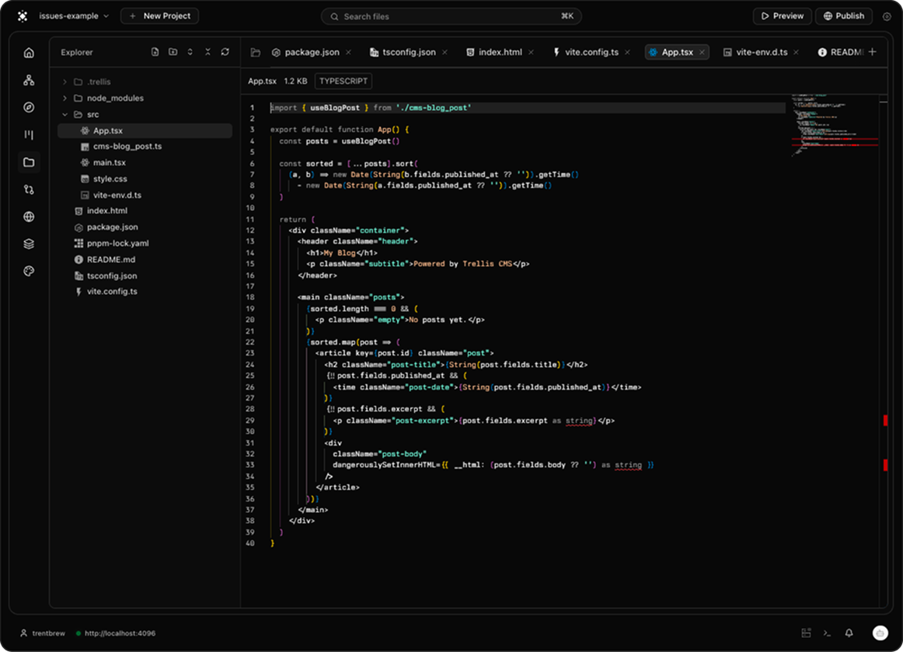The width and height of the screenshot is (903, 652).
Task: Expand the node_modules folder
Action: click(x=65, y=99)
